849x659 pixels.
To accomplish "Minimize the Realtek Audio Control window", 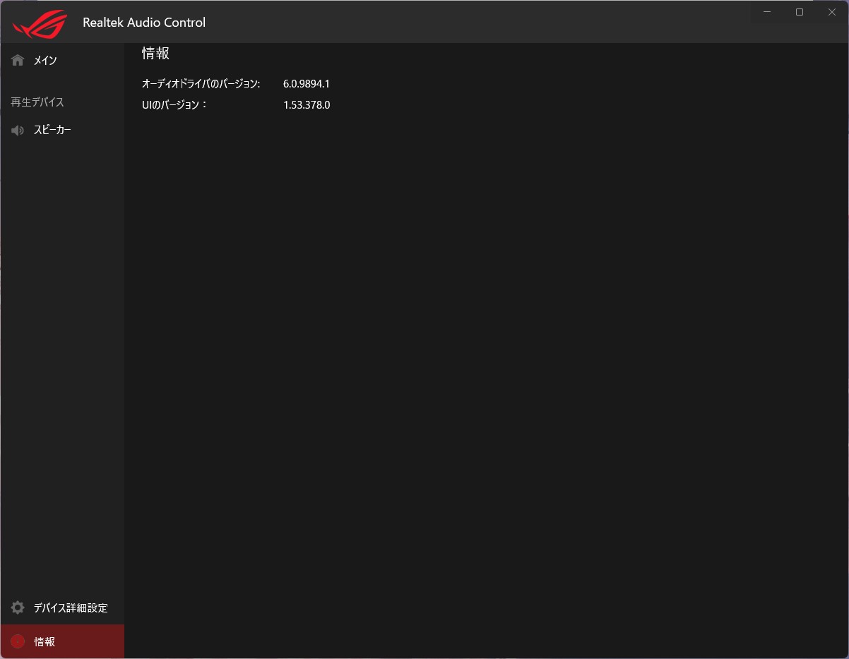I will tap(767, 12).
